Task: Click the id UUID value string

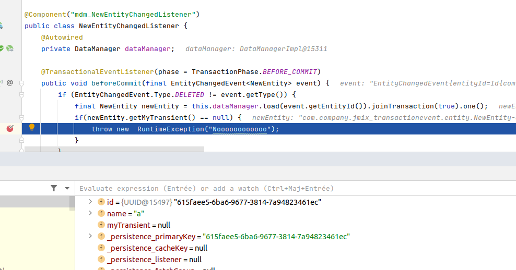Action: (248, 202)
